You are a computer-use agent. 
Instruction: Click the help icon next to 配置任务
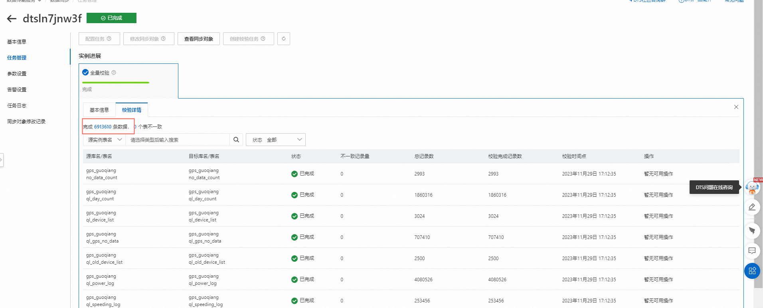click(x=109, y=39)
